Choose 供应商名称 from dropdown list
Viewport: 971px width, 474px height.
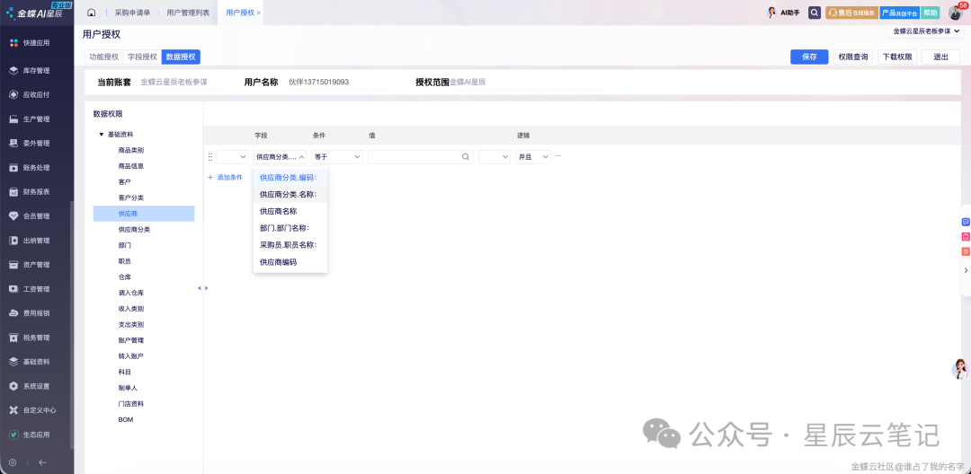pyautogui.click(x=290, y=211)
